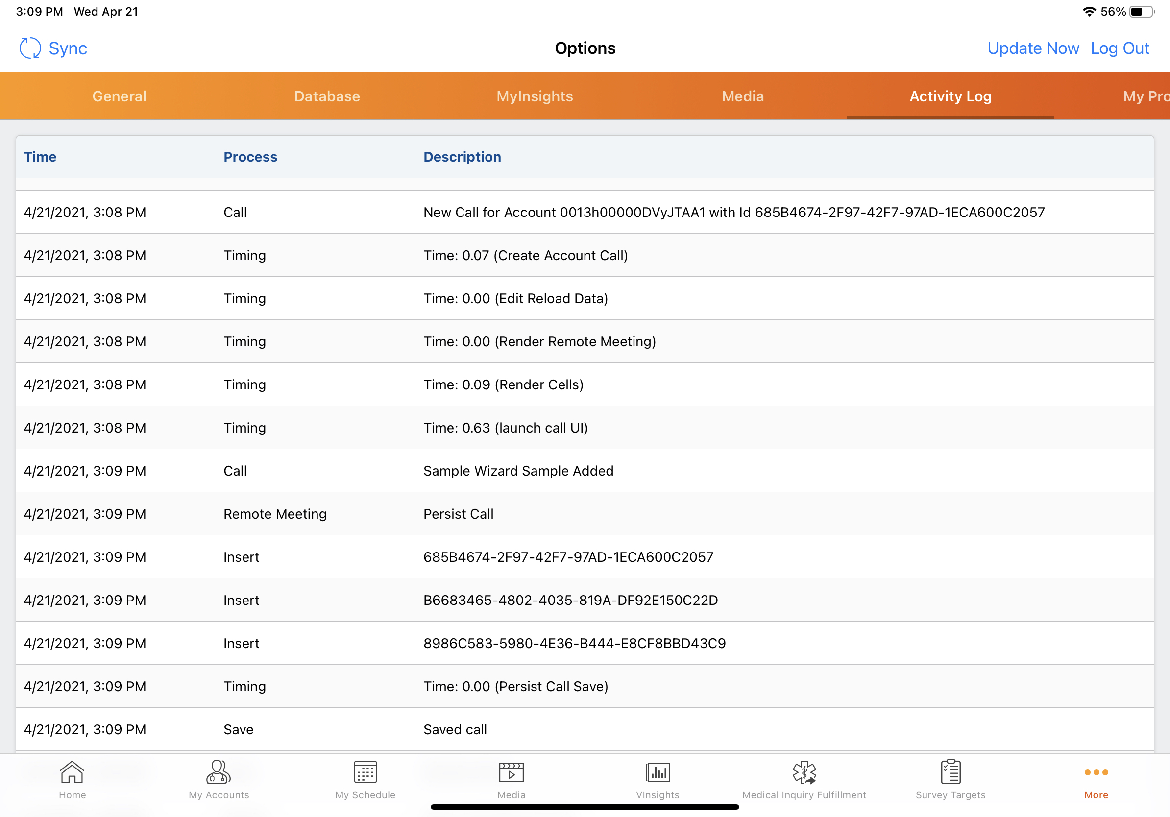Open the VInsights chart icon
The image size is (1170, 817).
point(658,772)
